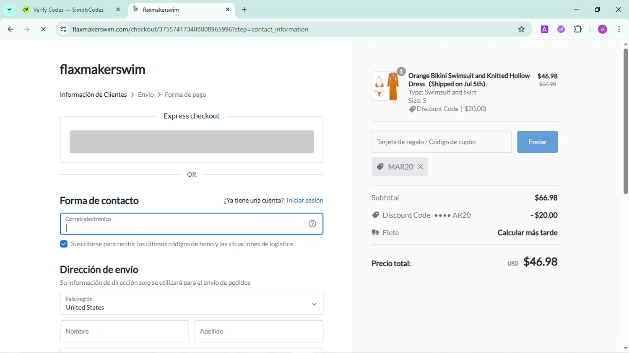Open the Chrome profile avatar
Image resolution: width=629 pixels, height=353 pixels.
602,29
